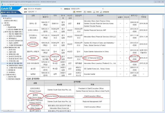Collapse the 제1부 모집 또는 매출 tree node

(x=4, y=32)
